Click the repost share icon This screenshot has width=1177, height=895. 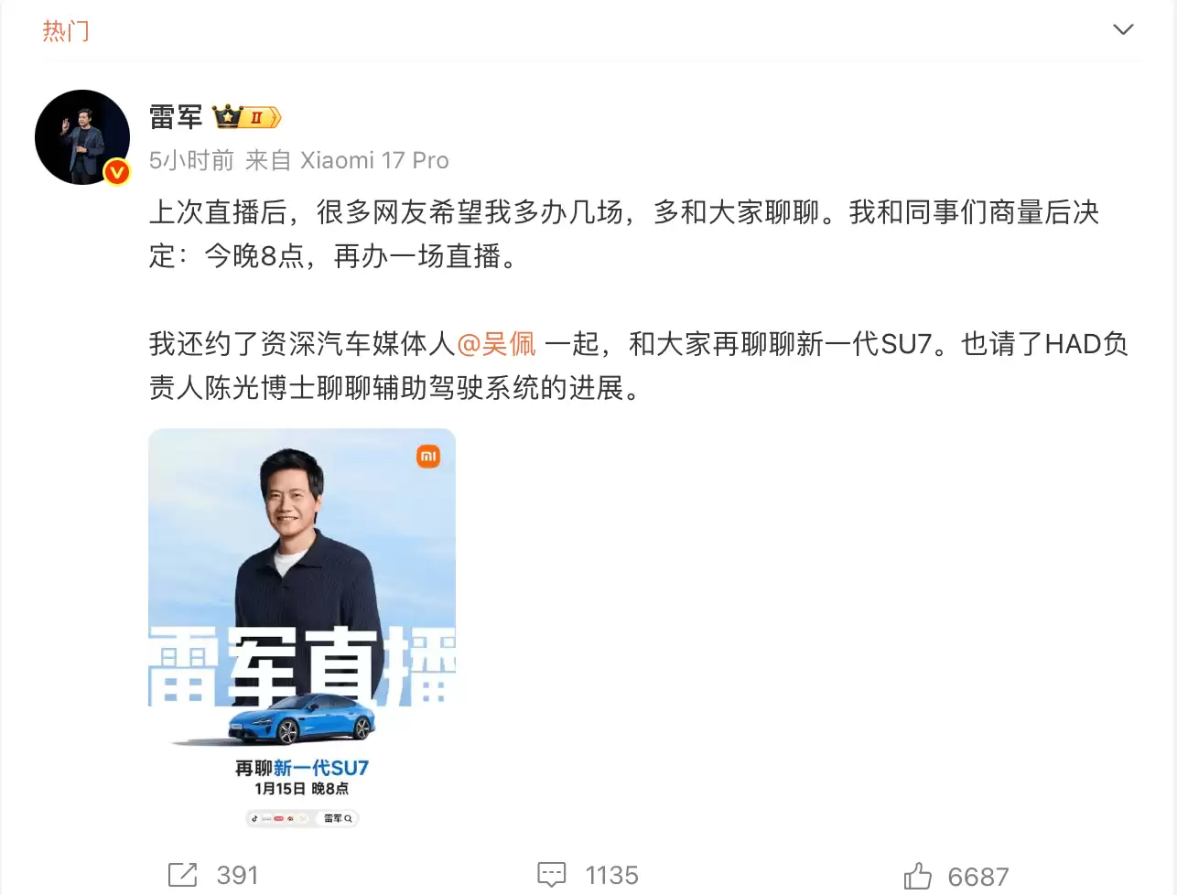pyautogui.click(x=182, y=875)
